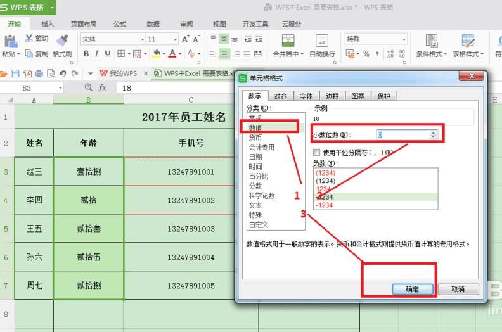Screen dimensions: 502x332
Task: Switch to the 页面布局 ribbon tab
Action: tap(83, 24)
